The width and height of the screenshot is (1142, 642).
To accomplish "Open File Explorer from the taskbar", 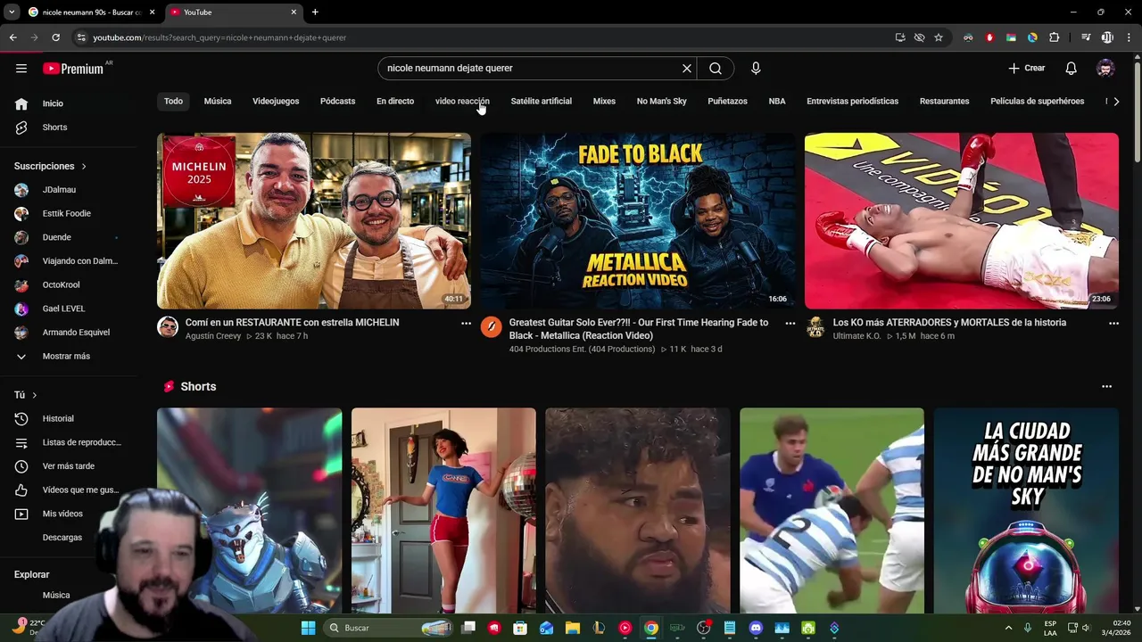I will tap(572, 628).
